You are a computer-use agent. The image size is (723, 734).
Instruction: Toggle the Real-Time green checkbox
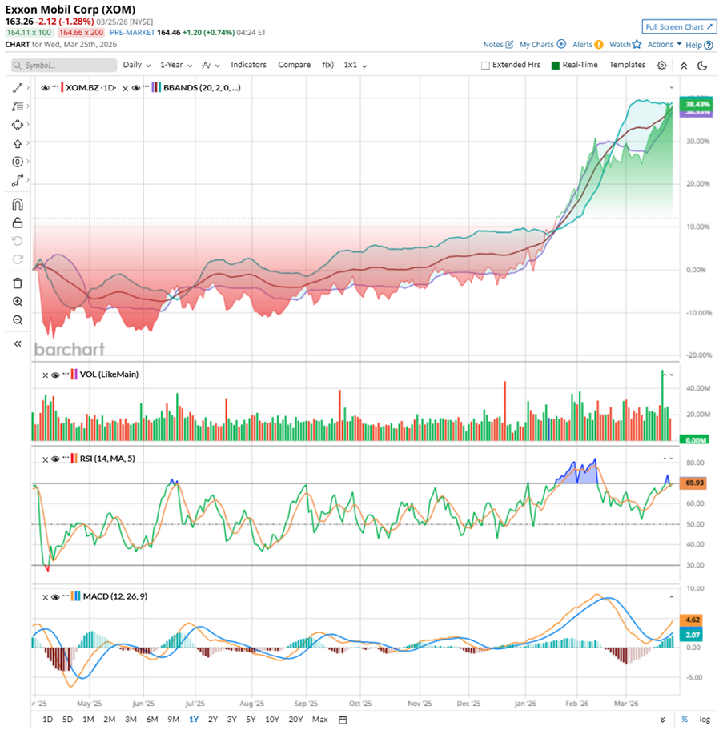(x=556, y=66)
